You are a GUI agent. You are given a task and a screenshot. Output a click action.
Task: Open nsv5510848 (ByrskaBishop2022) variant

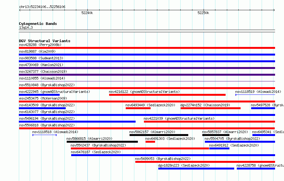47,85
